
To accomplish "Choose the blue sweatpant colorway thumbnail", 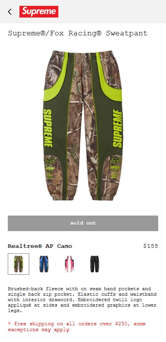I will (44, 264).
